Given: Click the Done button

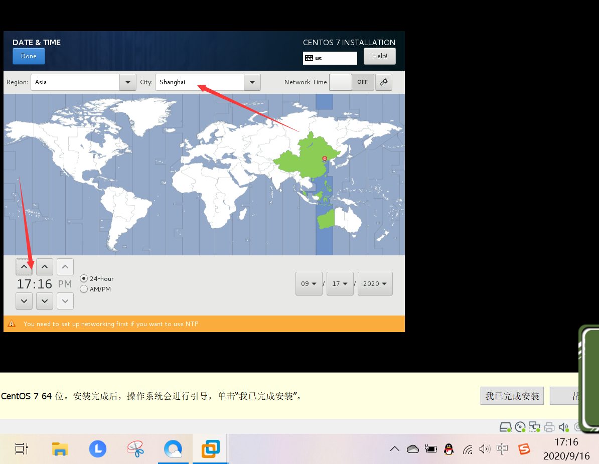Looking at the screenshot, I should pyautogui.click(x=29, y=56).
